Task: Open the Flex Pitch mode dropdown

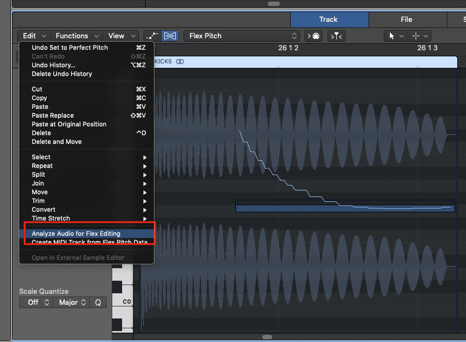Action: tap(241, 36)
